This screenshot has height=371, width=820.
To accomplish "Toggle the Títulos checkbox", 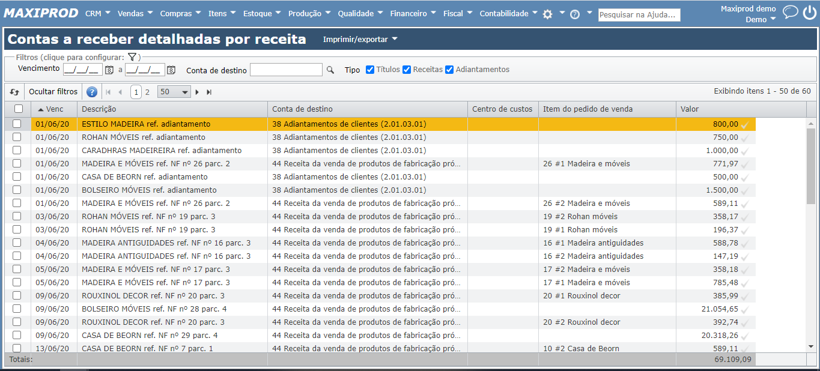I will pyautogui.click(x=370, y=70).
